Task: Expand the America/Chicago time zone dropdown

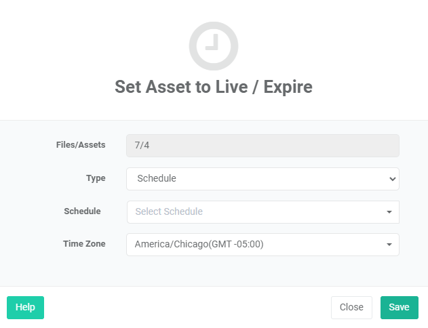Action: click(x=262, y=245)
